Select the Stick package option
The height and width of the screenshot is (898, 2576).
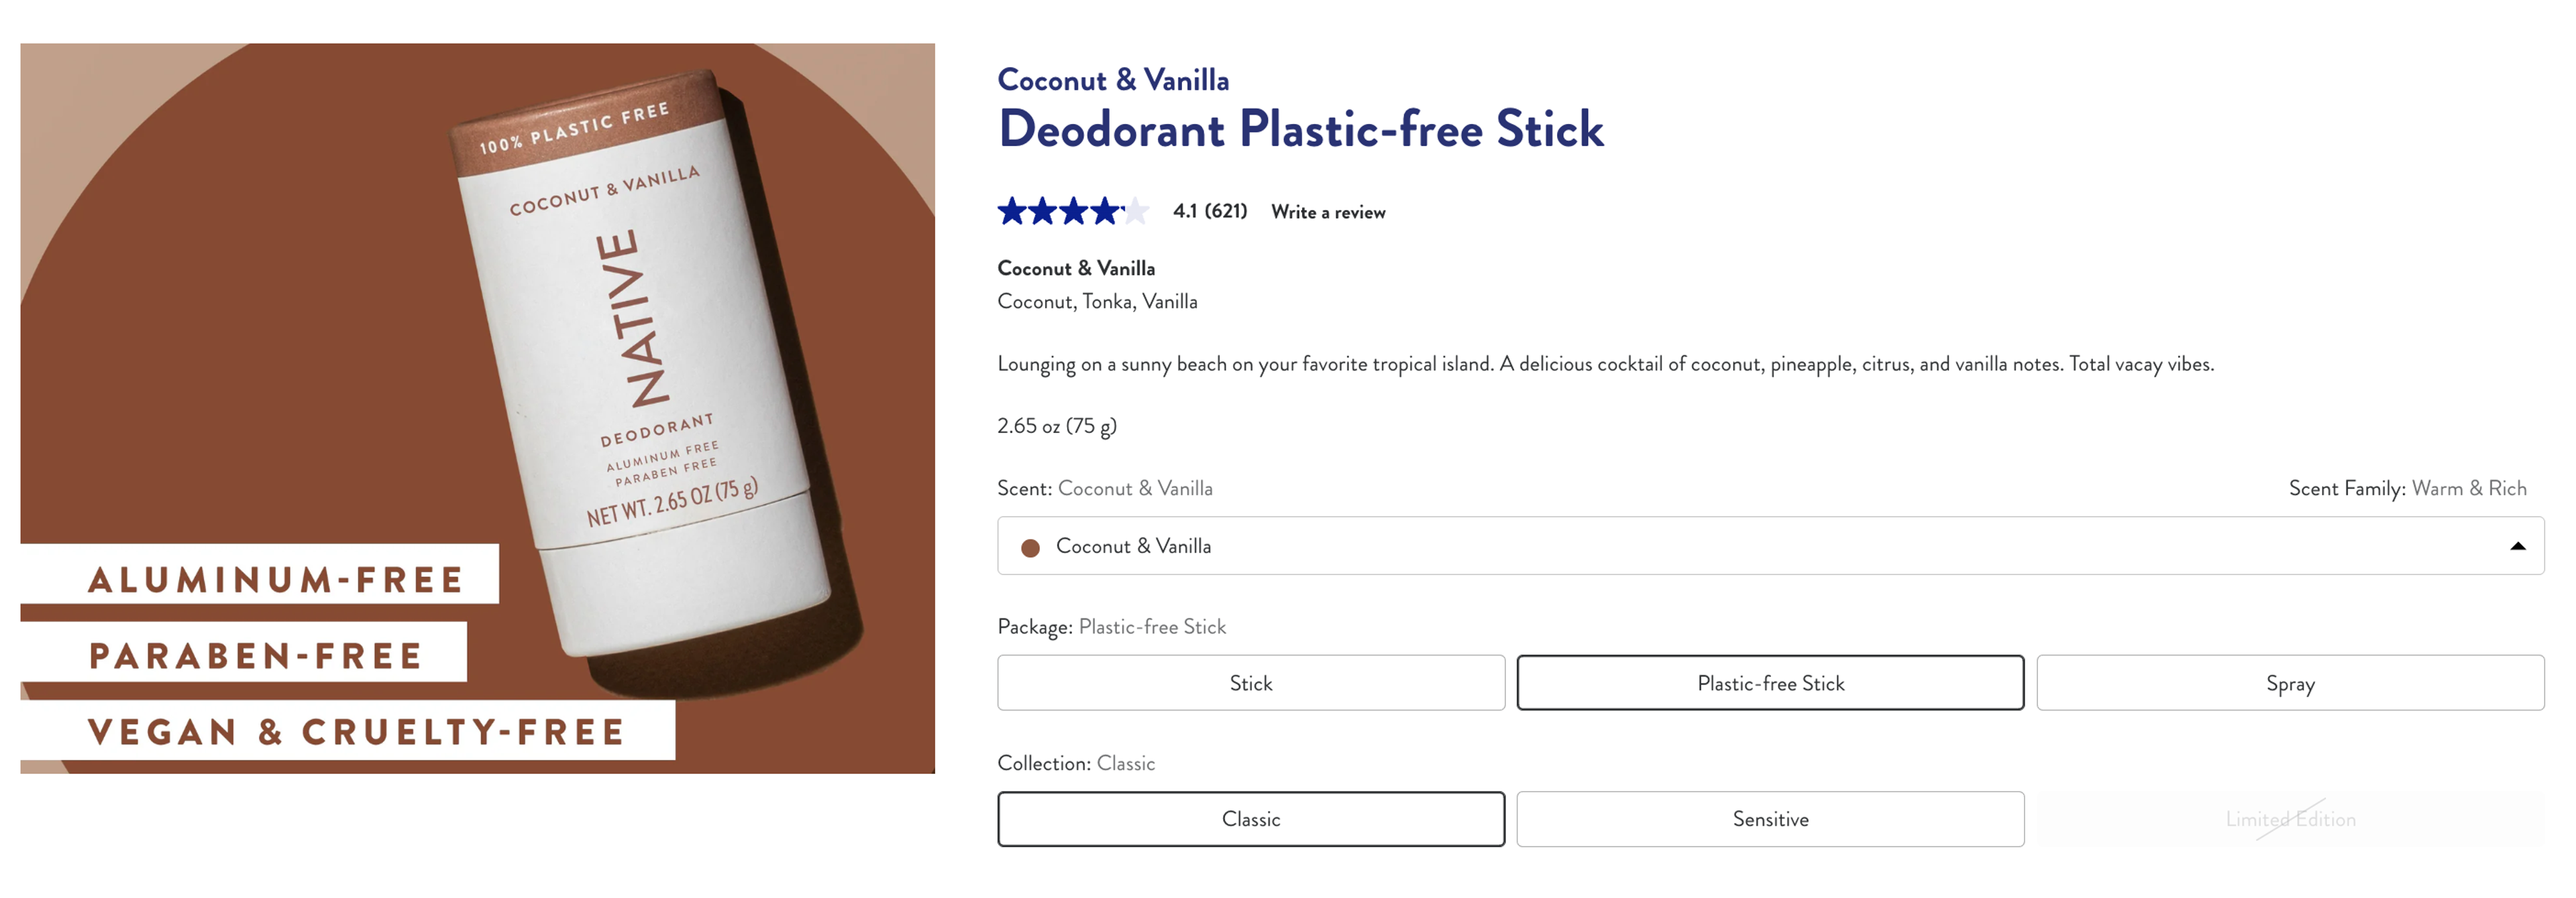[x=1249, y=682]
